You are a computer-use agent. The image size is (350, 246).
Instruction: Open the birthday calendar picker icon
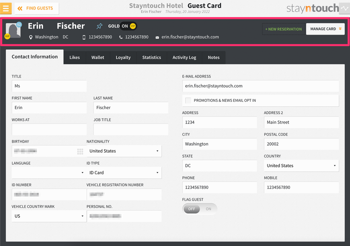(80, 151)
